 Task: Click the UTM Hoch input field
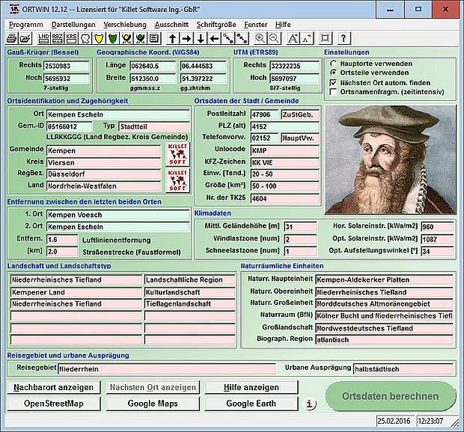pos(295,78)
